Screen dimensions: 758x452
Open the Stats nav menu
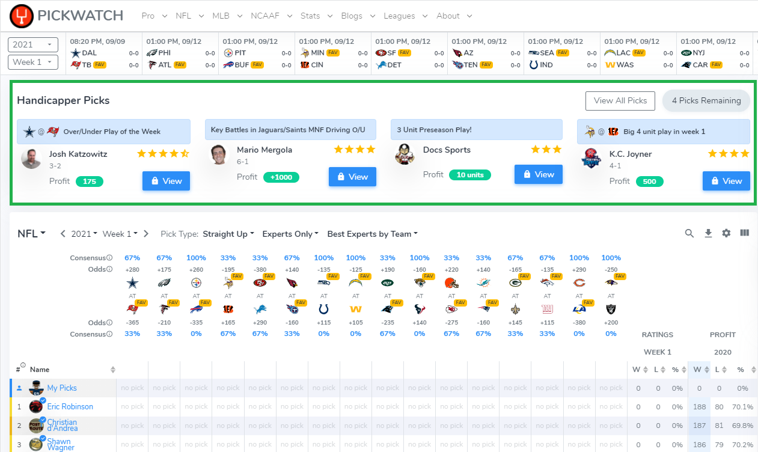coord(316,16)
